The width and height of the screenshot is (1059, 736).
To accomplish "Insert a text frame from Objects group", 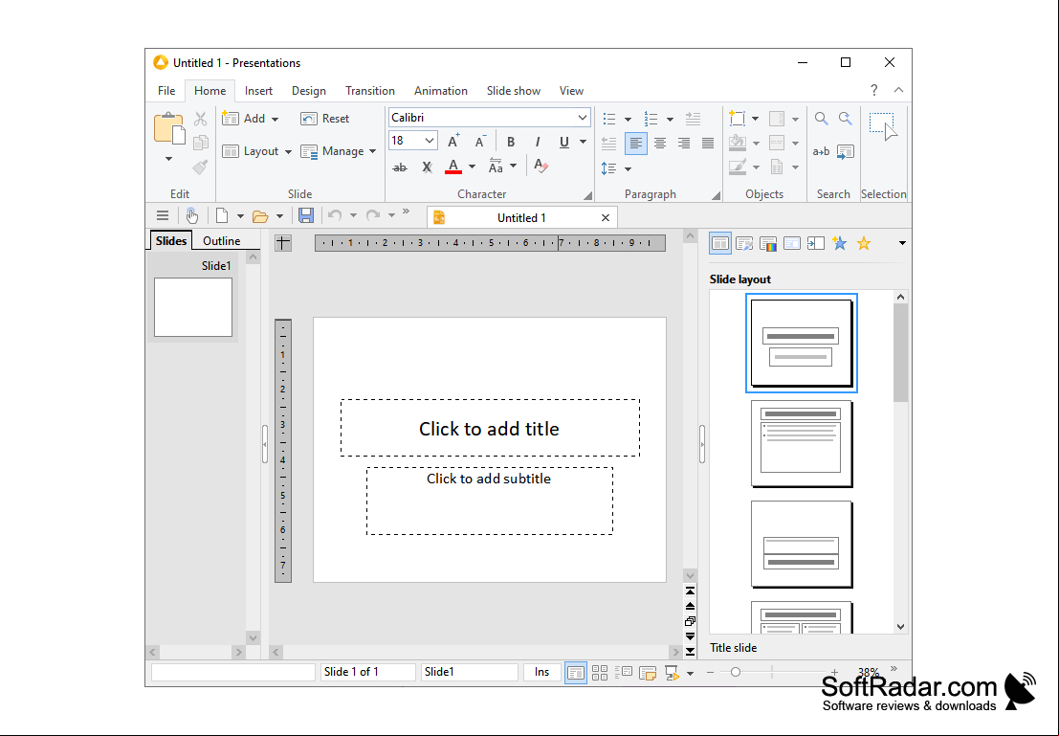I will click(x=738, y=119).
